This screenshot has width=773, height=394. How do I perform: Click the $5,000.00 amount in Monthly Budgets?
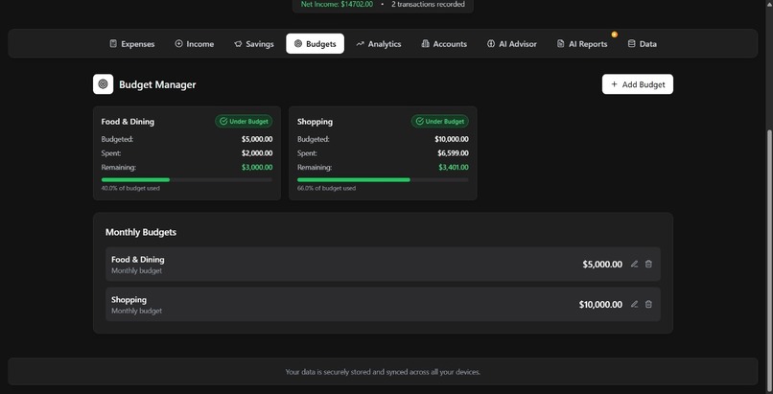602,265
